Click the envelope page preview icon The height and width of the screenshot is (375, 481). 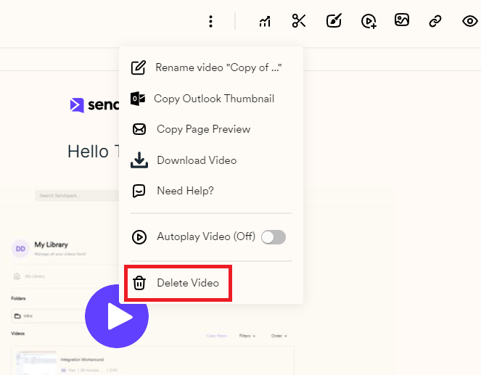pyautogui.click(x=139, y=129)
